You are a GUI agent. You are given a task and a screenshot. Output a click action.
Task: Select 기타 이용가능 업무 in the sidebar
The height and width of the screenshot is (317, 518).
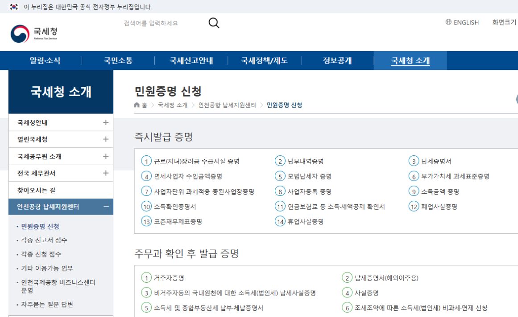(47, 268)
